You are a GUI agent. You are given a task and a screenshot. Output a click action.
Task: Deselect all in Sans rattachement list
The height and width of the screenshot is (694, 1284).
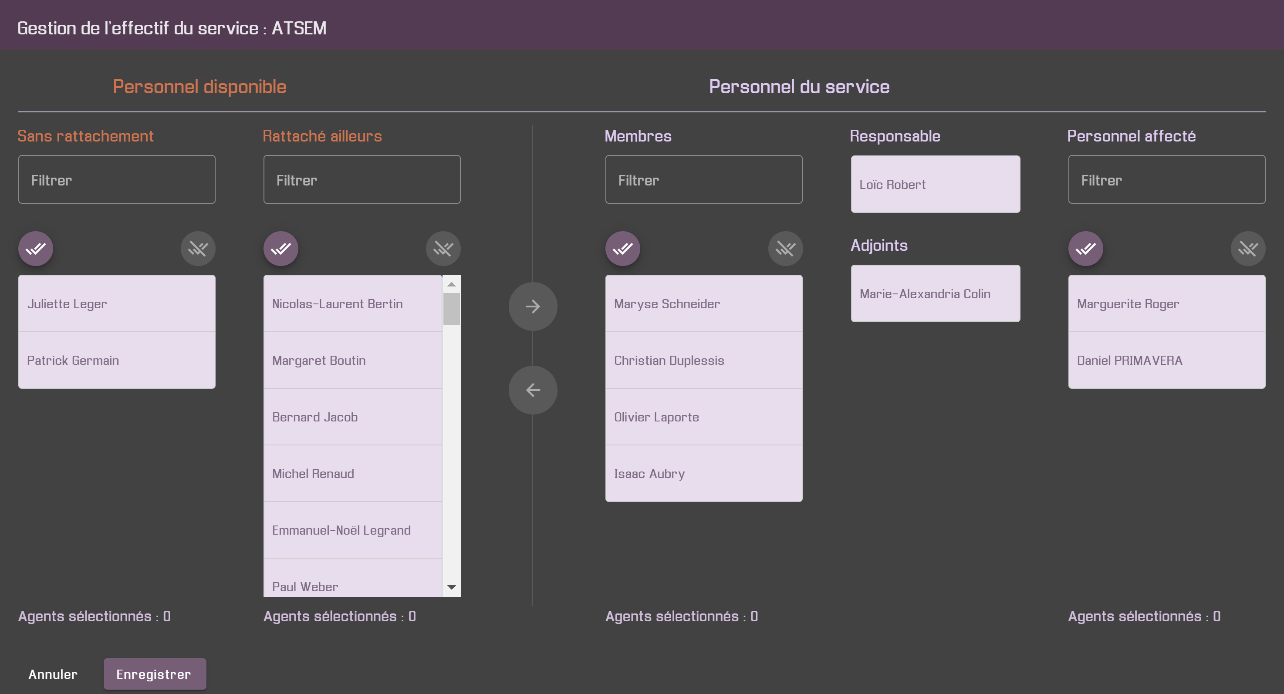tap(198, 248)
